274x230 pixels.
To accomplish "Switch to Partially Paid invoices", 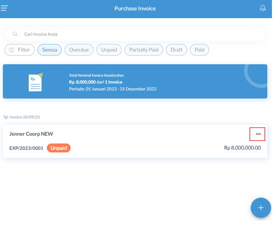I will [143, 50].
